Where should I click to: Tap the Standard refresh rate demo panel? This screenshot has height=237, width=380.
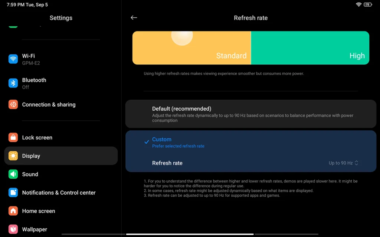[192, 48]
